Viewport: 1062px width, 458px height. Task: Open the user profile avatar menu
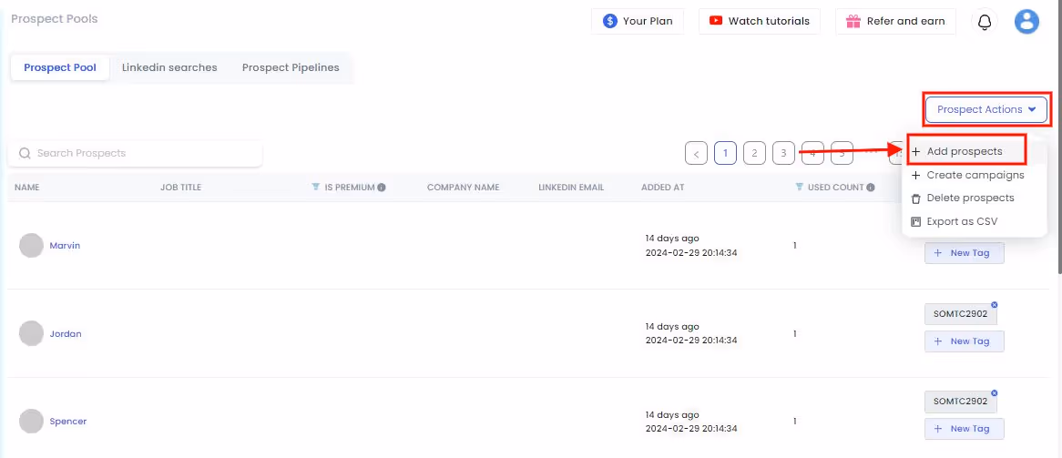click(x=1026, y=21)
